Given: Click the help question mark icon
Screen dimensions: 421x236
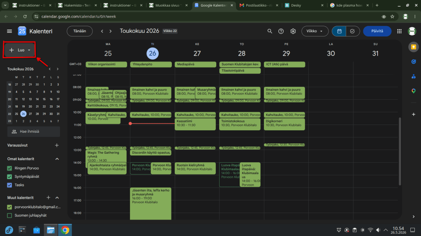Looking at the screenshot, I should 281,31.
